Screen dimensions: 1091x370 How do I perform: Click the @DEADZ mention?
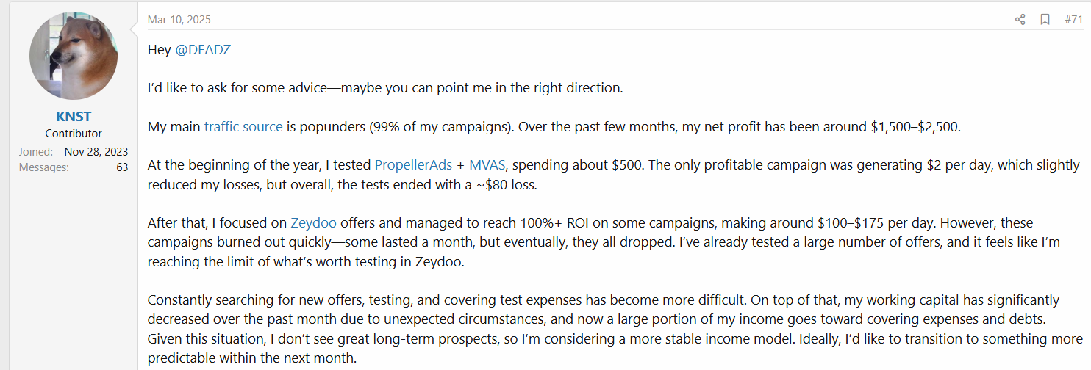(x=204, y=50)
